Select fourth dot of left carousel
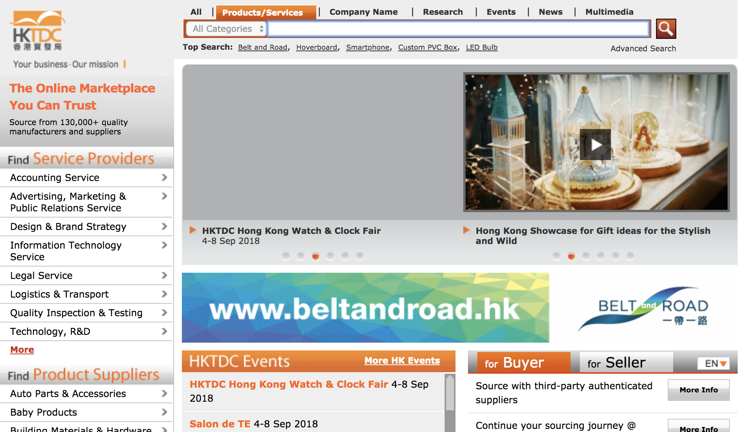The width and height of the screenshot is (740, 432). coord(330,256)
